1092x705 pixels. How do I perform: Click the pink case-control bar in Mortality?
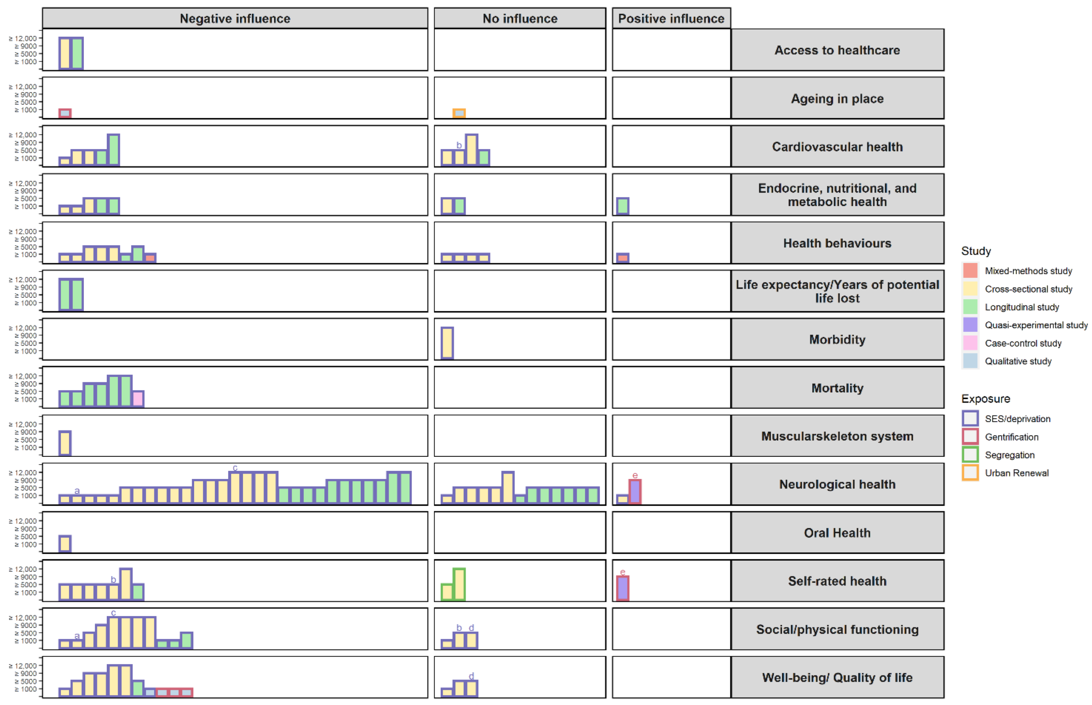138,399
